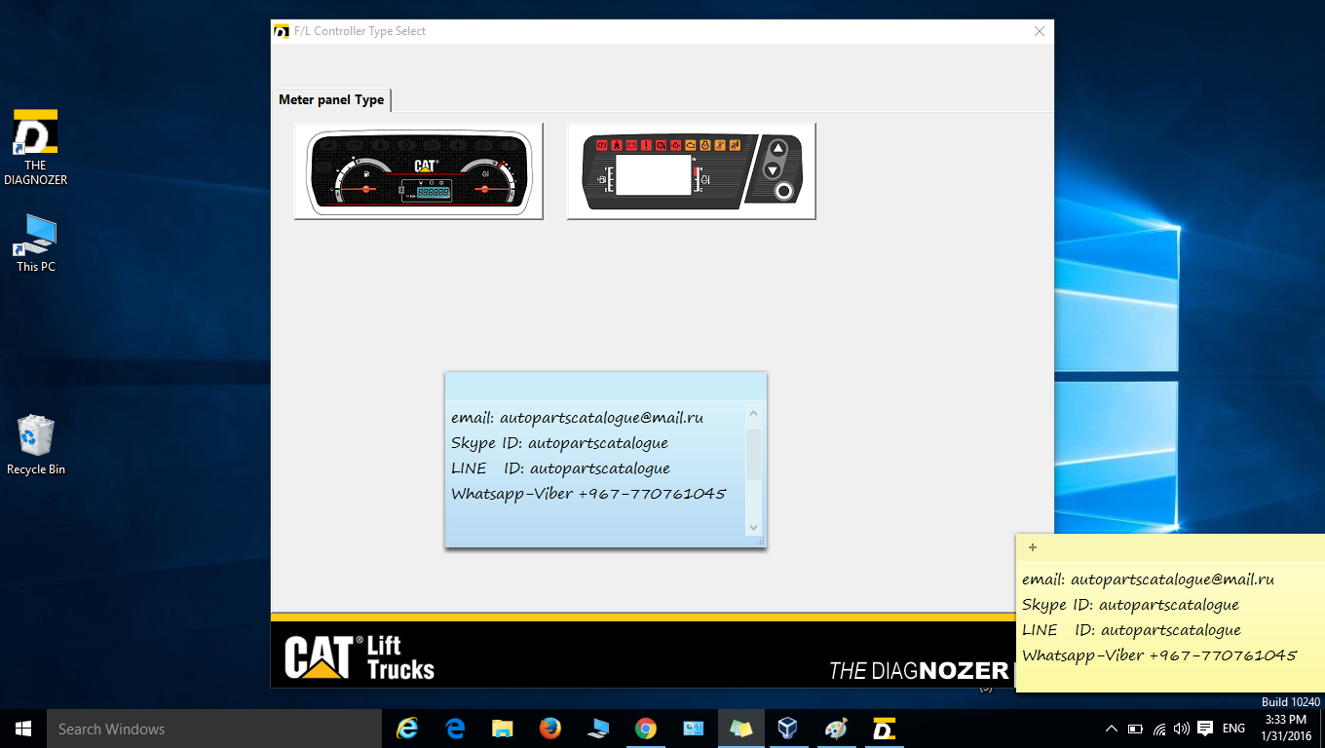Click the Skype ID line in yellow sticky note
Image resolution: width=1325 pixels, height=748 pixels.
[1130, 605]
